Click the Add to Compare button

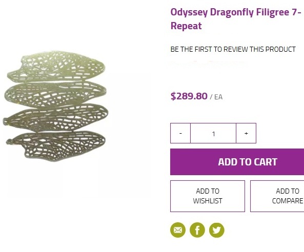[277, 196]
